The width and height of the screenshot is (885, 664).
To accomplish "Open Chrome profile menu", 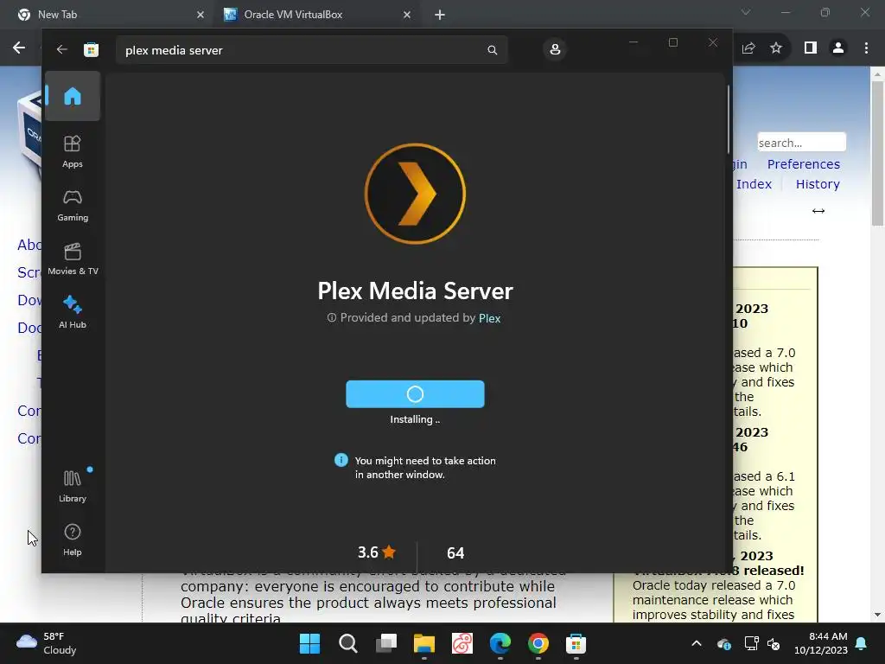I will click(838, 48).
